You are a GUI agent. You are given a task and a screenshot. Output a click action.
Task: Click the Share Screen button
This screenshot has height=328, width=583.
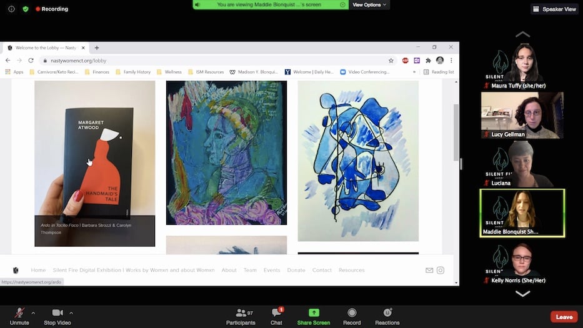(x=314, y=317)
